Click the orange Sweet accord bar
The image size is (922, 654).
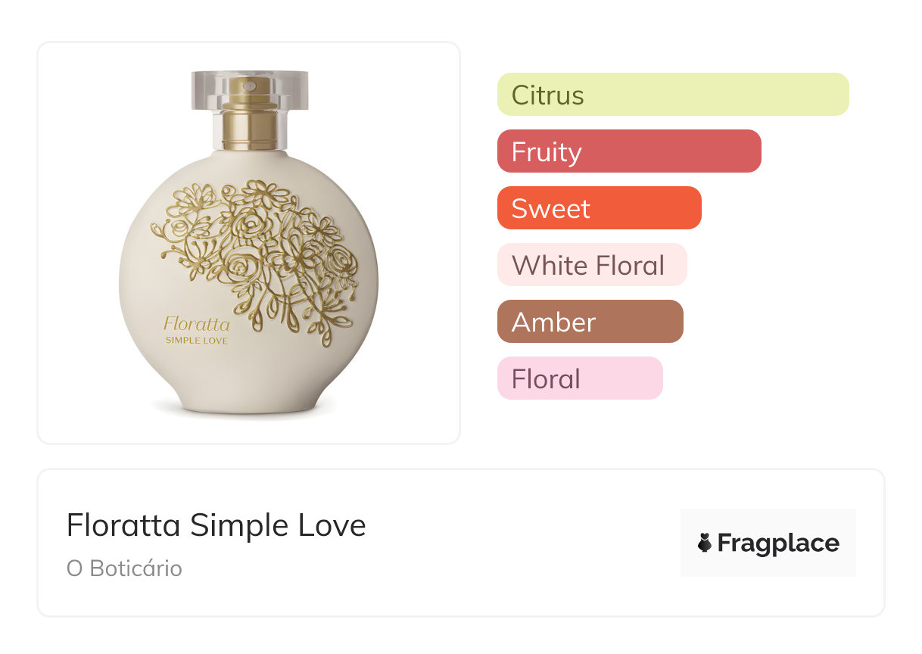[x=599, y=208]
